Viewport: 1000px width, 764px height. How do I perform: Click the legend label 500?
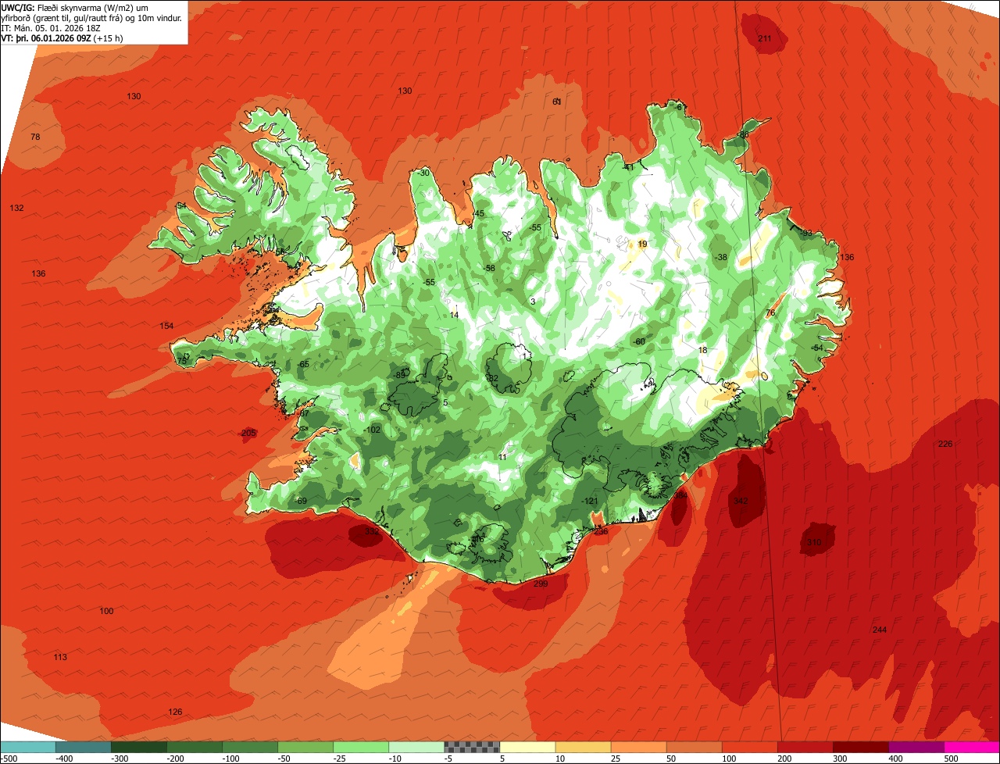pyautogui.click(x=951, y=759)
